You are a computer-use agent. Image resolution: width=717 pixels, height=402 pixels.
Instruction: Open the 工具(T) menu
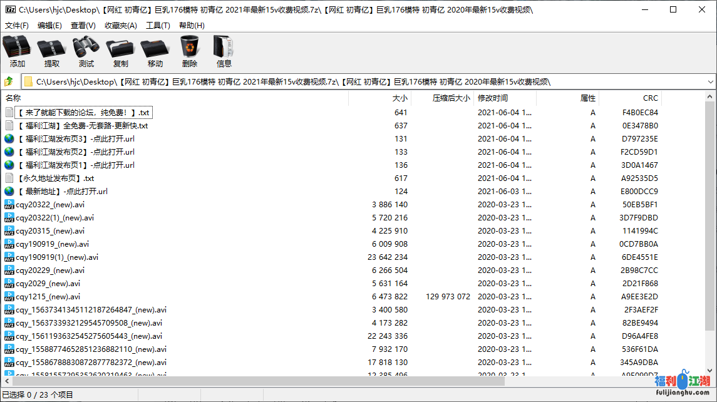pyautogui.click(x=158, y=26)
